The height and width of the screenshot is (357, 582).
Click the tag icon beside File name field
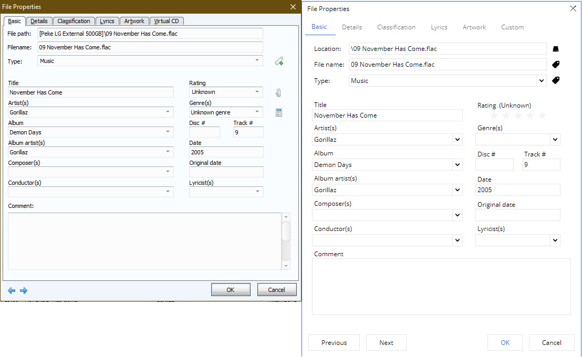click(x=556, y=65)
